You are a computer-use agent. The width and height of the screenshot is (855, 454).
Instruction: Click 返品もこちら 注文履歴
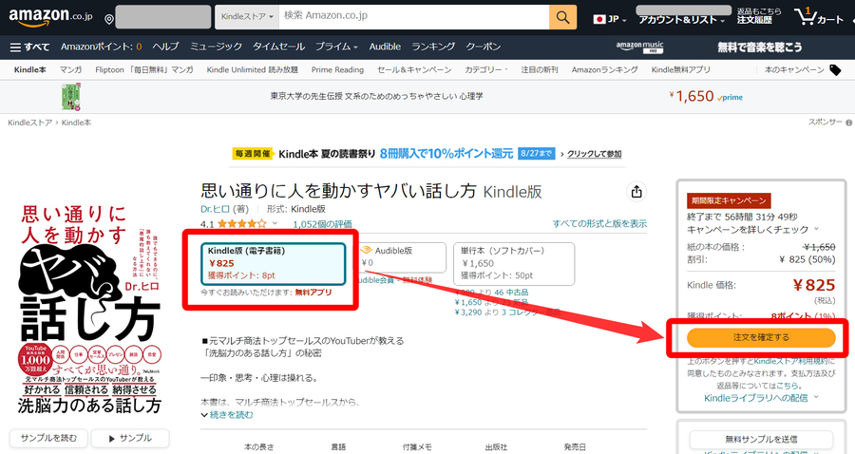click(x=759, y=16)
